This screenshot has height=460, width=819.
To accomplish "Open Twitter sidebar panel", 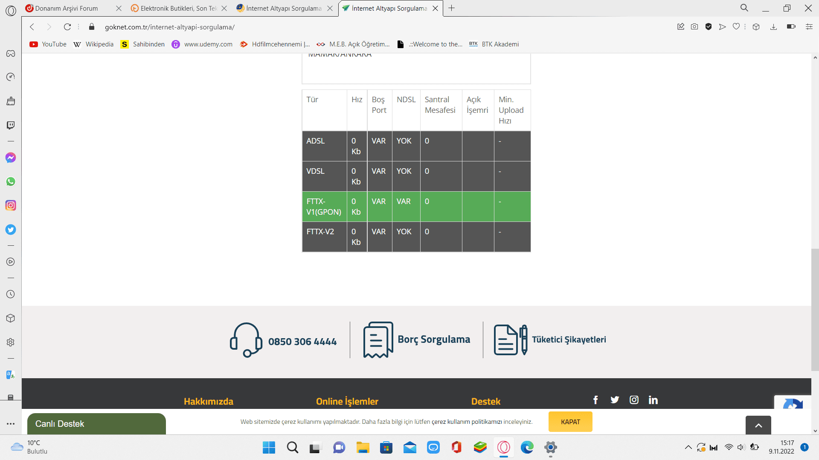I will [11, 230].
